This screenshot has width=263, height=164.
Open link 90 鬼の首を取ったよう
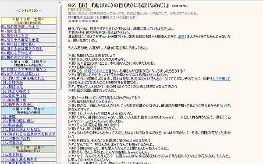tap(20, 27)
